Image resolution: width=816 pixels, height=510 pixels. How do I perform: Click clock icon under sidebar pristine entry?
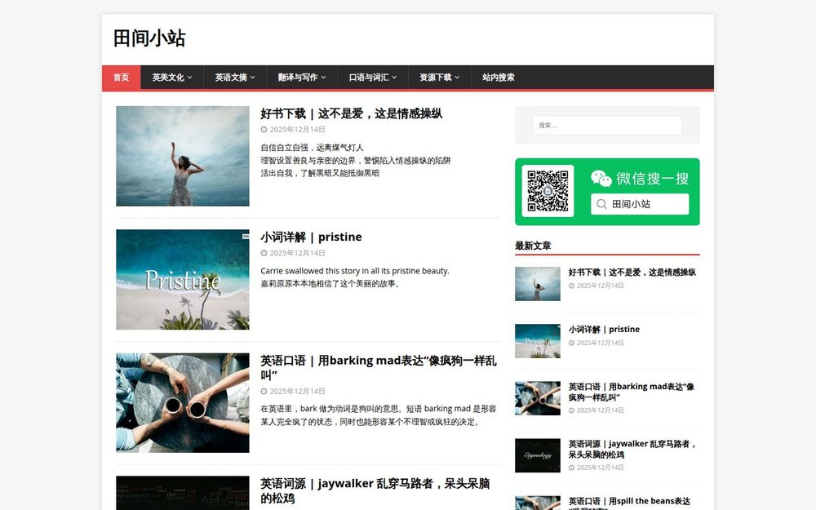point(571,343)
